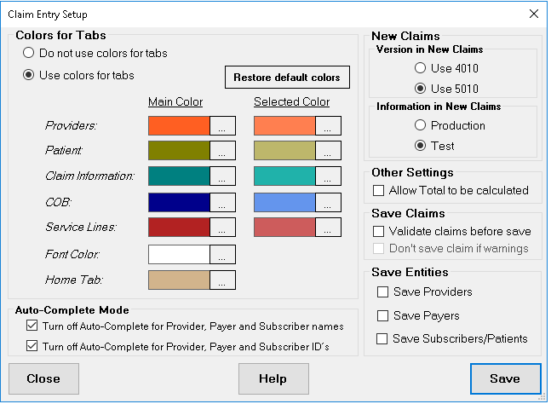Open ellipsis for Service Lines selected color
This screenshot has width=551, height=404.
[328, 227]
